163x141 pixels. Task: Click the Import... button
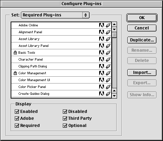coord(142,73)
